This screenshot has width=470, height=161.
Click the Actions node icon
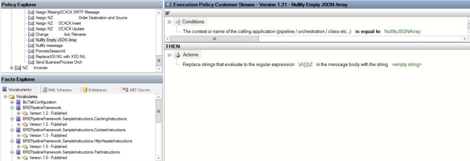177,55
